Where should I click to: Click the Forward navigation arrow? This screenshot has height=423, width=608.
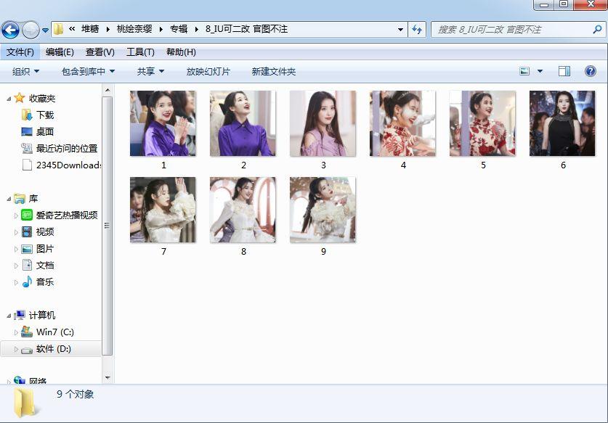tap(31, 30)
